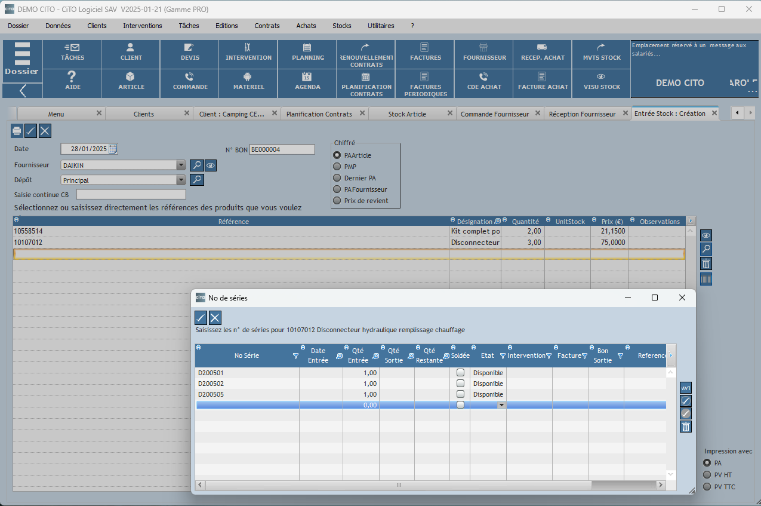This screenshot has width=761, height=506.
Task: Click the MVT icon in the serial numbers dialog
Action: pyautogui.click(x=686, y=388)
